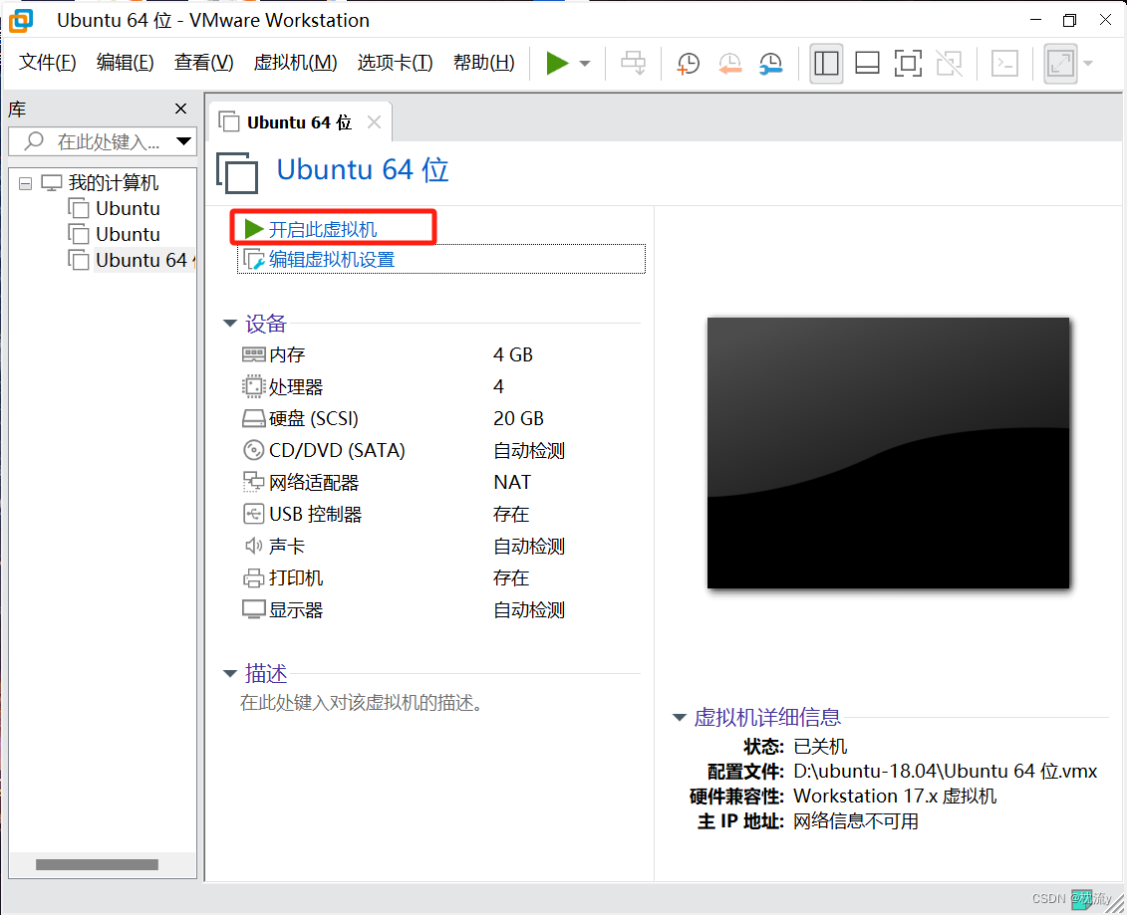Click the stretch guest display icon
Screen dimensions: 1127x915
(x=1060, y=63)
